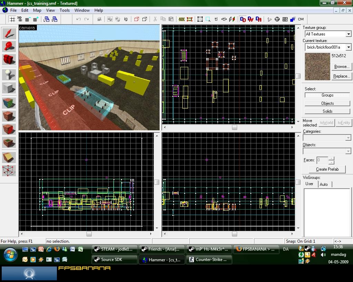Click the Ungroup objects icon
Image resolution: width=353 pixels, height=282 pixels.
(118, 19)
